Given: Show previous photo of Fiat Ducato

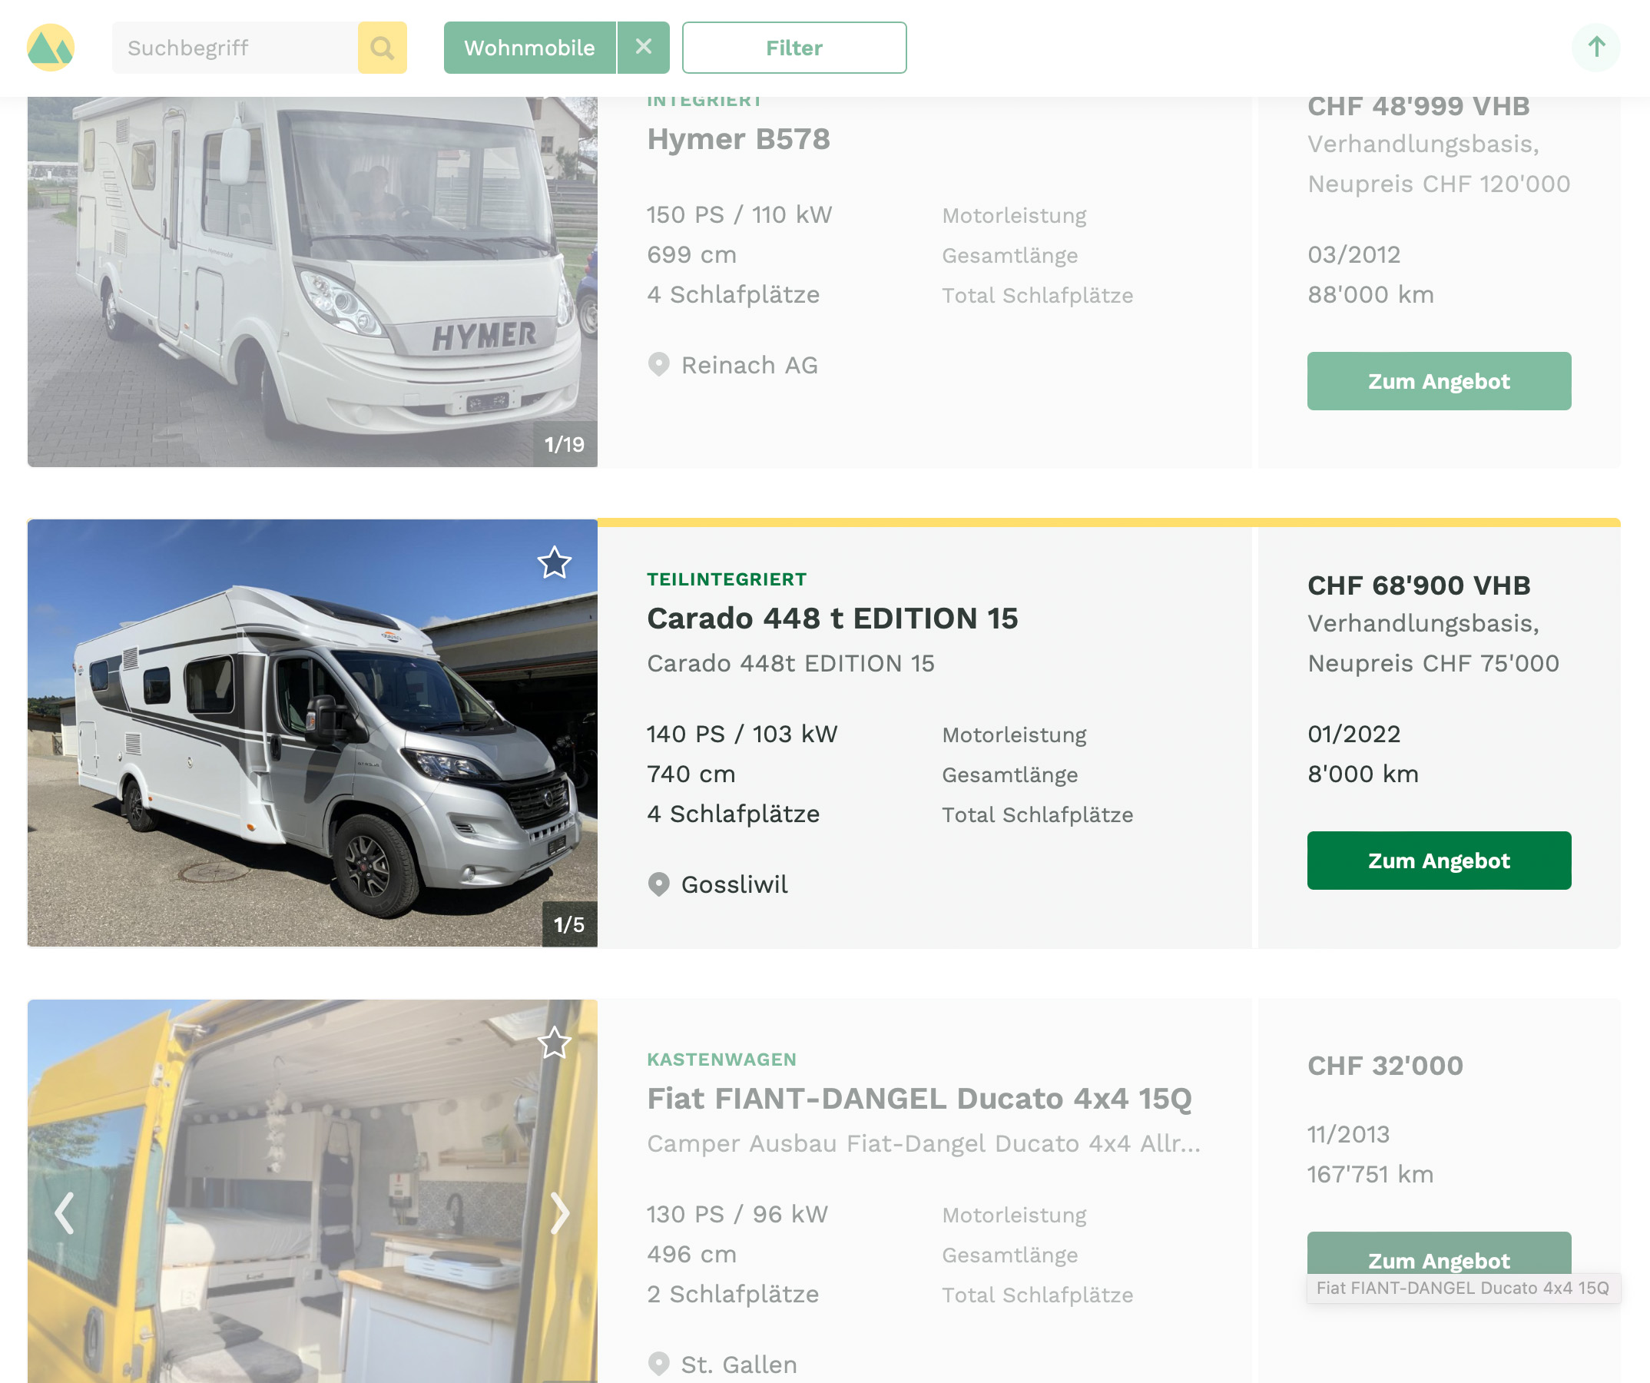Looking at the screenshot, I should tap(65, 1213).
